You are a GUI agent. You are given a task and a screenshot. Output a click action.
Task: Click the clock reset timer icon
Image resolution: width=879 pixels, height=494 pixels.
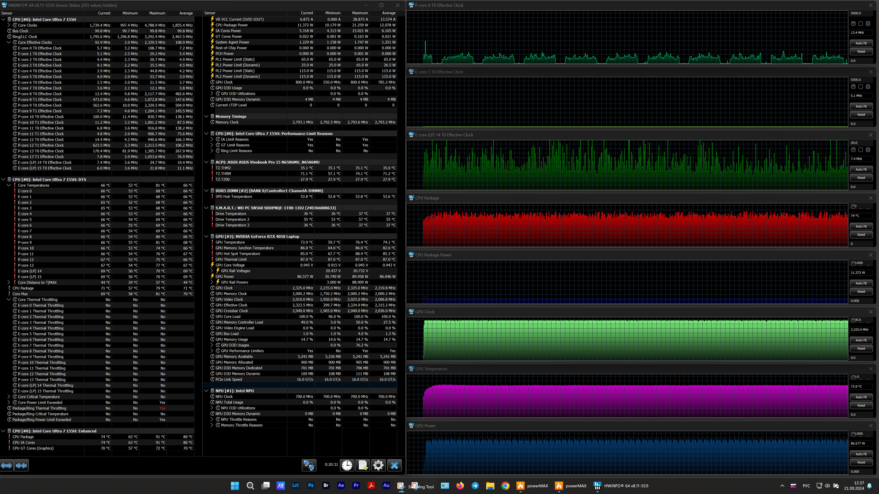click(x=347, y=465)
